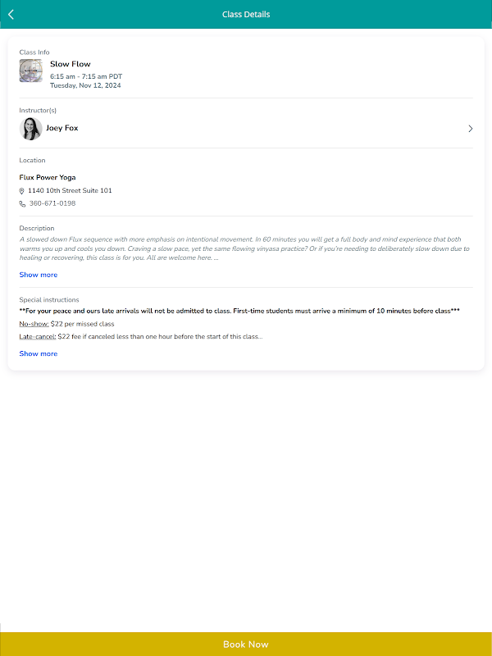
Task: Click the date Tuesday, Nov 12, 2024
Action: coord(85,85)
